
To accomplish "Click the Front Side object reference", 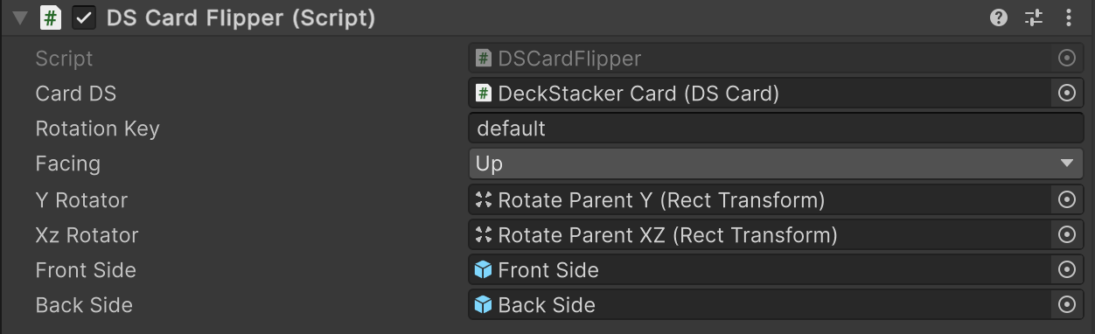I will [x=759, y=269].
